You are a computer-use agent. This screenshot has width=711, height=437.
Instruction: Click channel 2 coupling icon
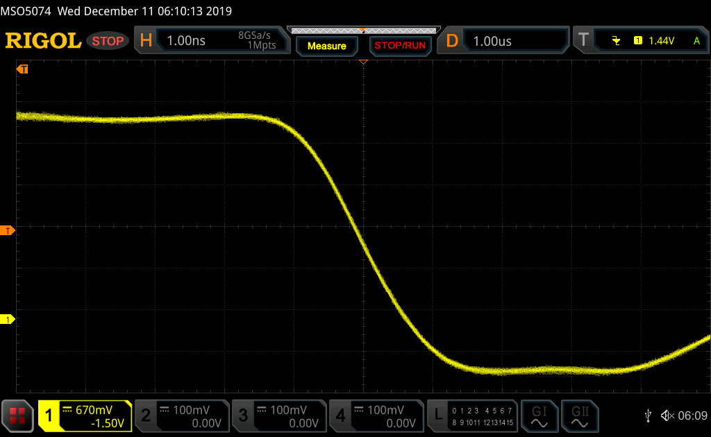tap(165, 409)
